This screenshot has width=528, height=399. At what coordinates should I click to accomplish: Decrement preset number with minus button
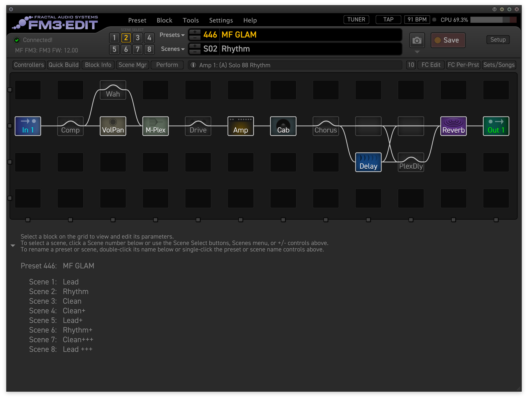click(195, 38)
